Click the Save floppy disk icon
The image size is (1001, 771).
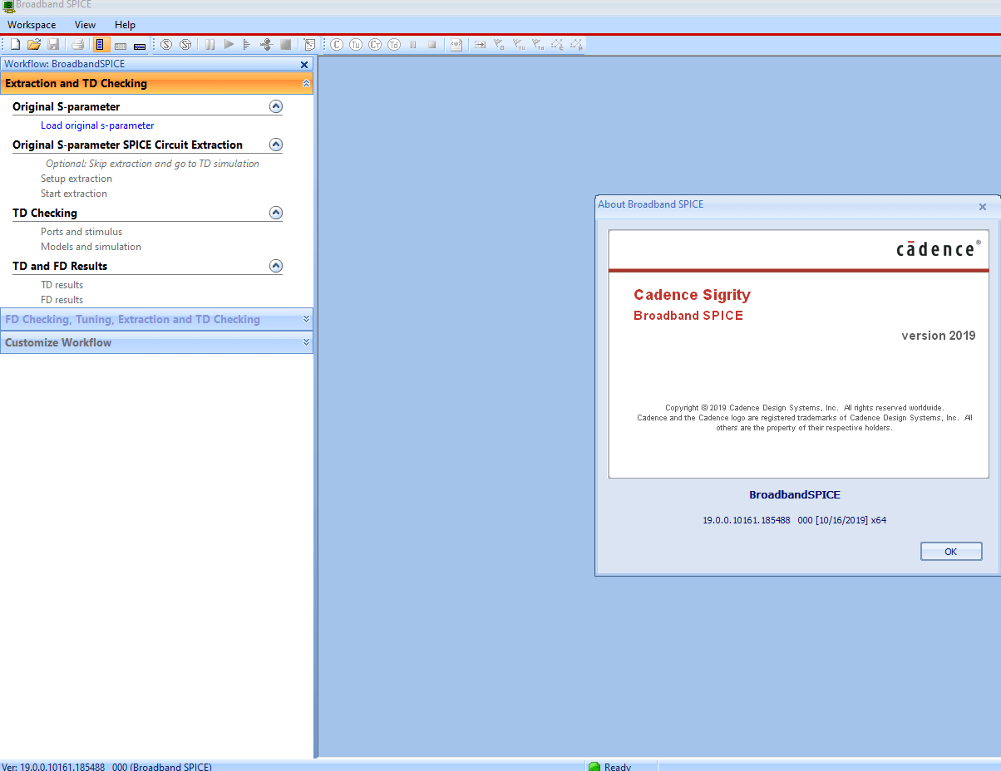[x=53, y=44]
